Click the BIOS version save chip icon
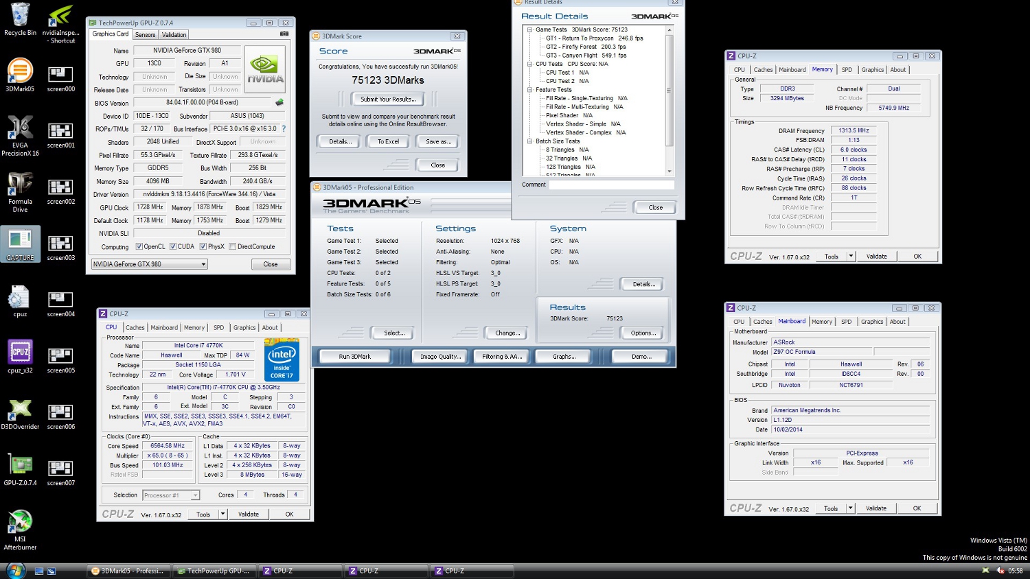This screenshot has height=579, width=1030. (x=279, y=103)
